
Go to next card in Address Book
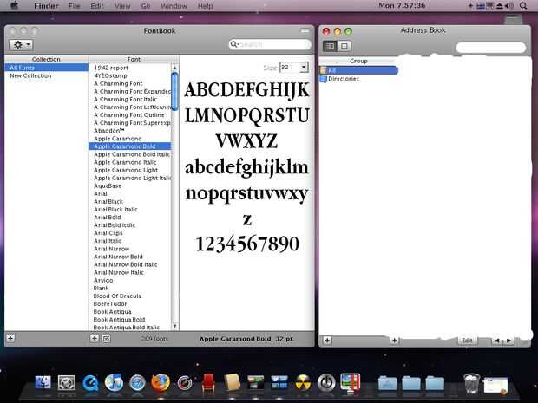(508, 341)
